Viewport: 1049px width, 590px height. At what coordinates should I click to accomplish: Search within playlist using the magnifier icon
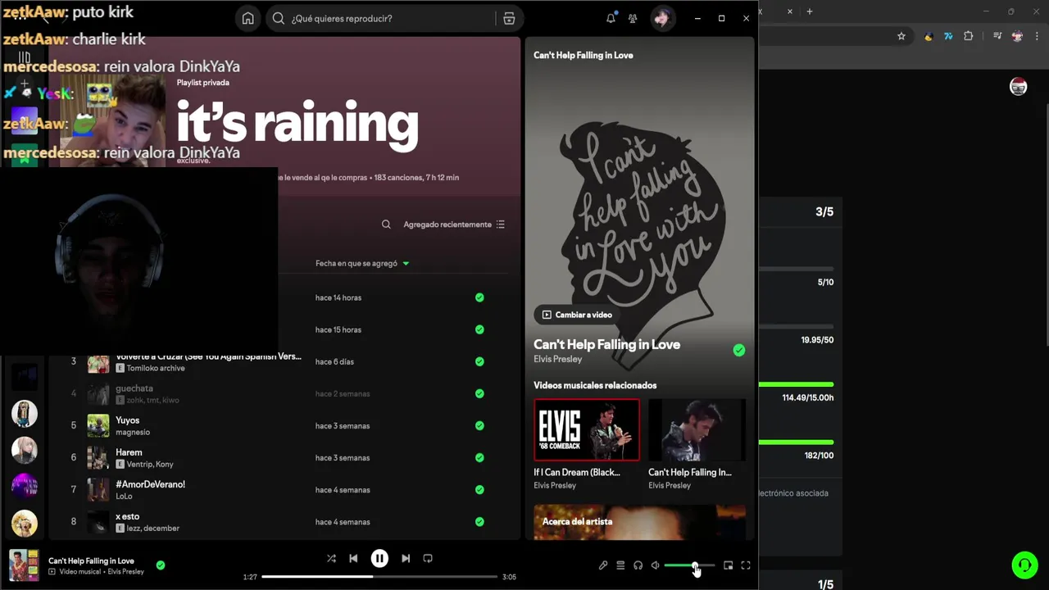386,225
